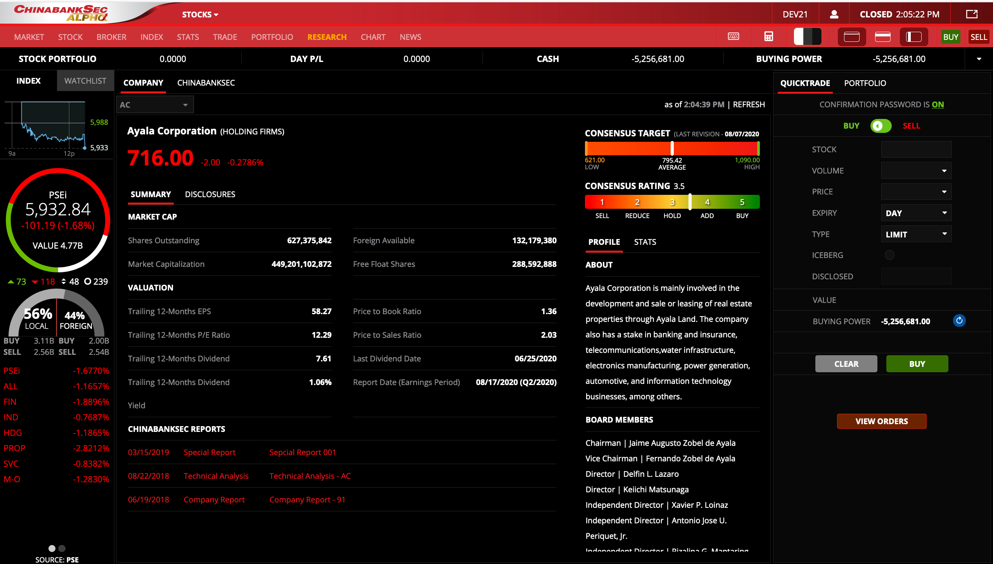The width and height of the screenshot is (993, 564).
Task: Open the EXPIRY DAY dropdown
Action: [x=916, y=213]
